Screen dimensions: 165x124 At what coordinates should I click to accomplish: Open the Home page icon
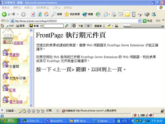(46, 14)
